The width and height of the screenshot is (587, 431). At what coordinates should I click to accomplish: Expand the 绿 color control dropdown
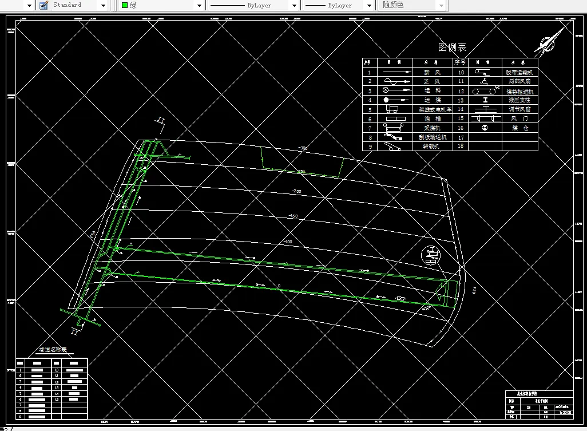point(199,5)
